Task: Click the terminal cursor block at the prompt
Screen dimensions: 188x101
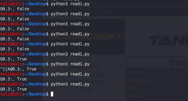Action: pos(52,94)
